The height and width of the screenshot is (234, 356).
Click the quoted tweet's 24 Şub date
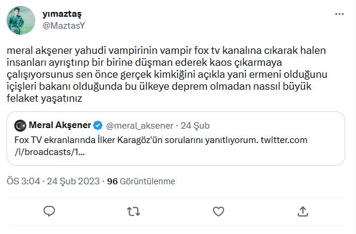coord(195,126)
